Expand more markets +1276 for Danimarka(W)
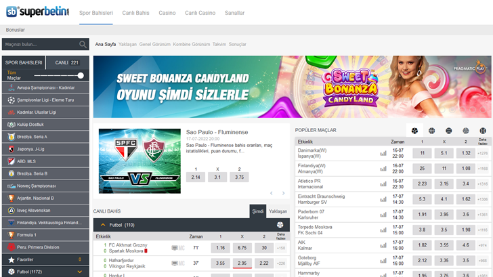Screen dimensions: 493x277 (x=483, y=154)
